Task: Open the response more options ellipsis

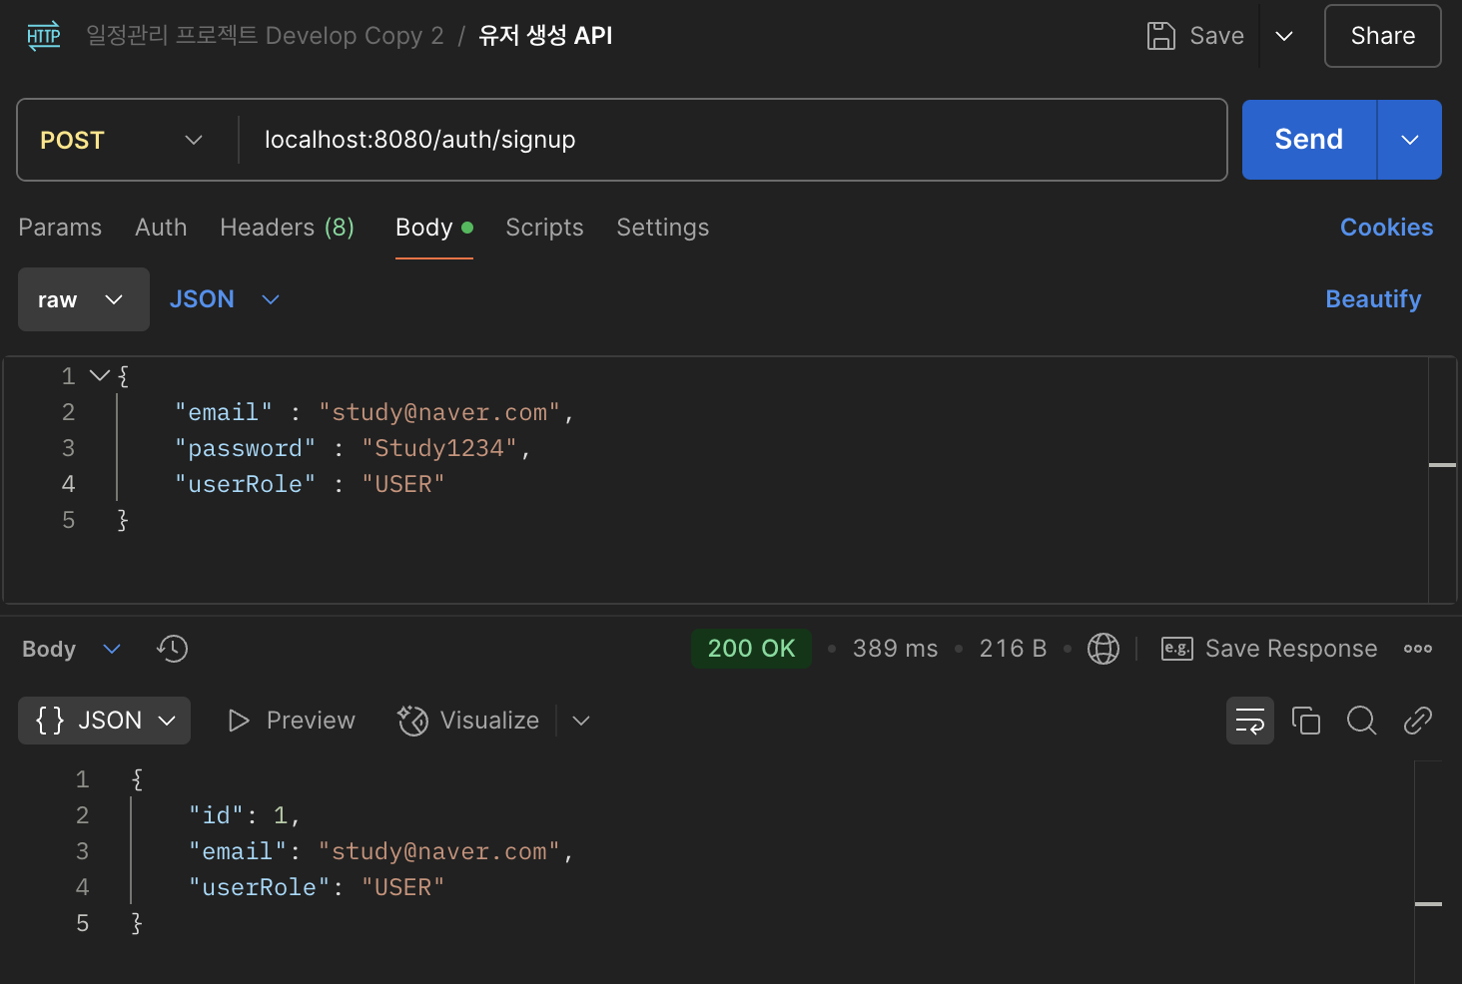Action: 1418,649
